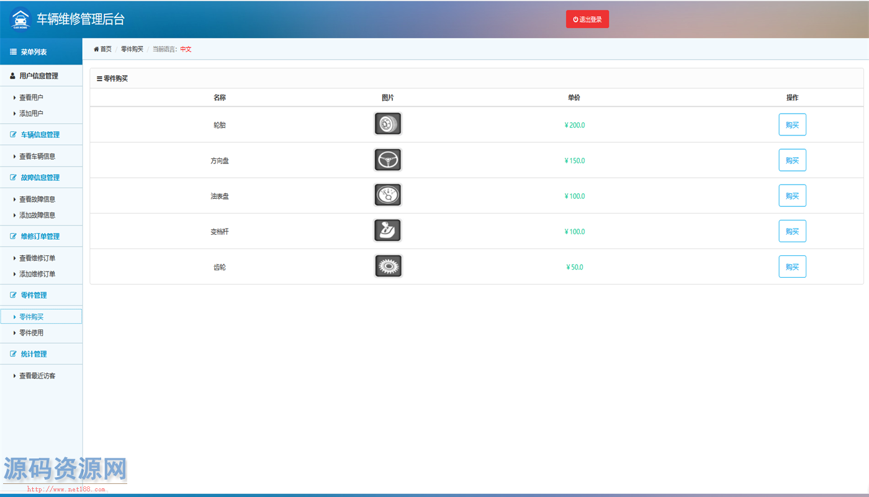Collapse the 故障信息管理 menu section
Screen dimensions: 869x497
click(40, 178)
